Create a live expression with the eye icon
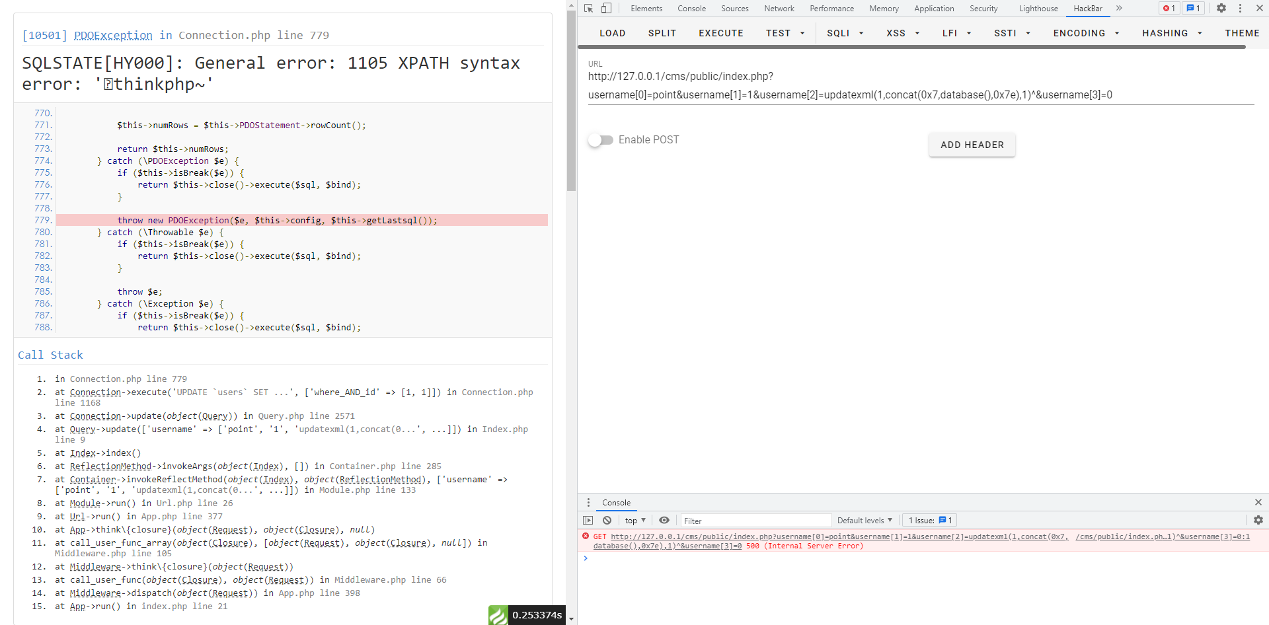This screenshot has width=1269, height=625. click(664, 520)
